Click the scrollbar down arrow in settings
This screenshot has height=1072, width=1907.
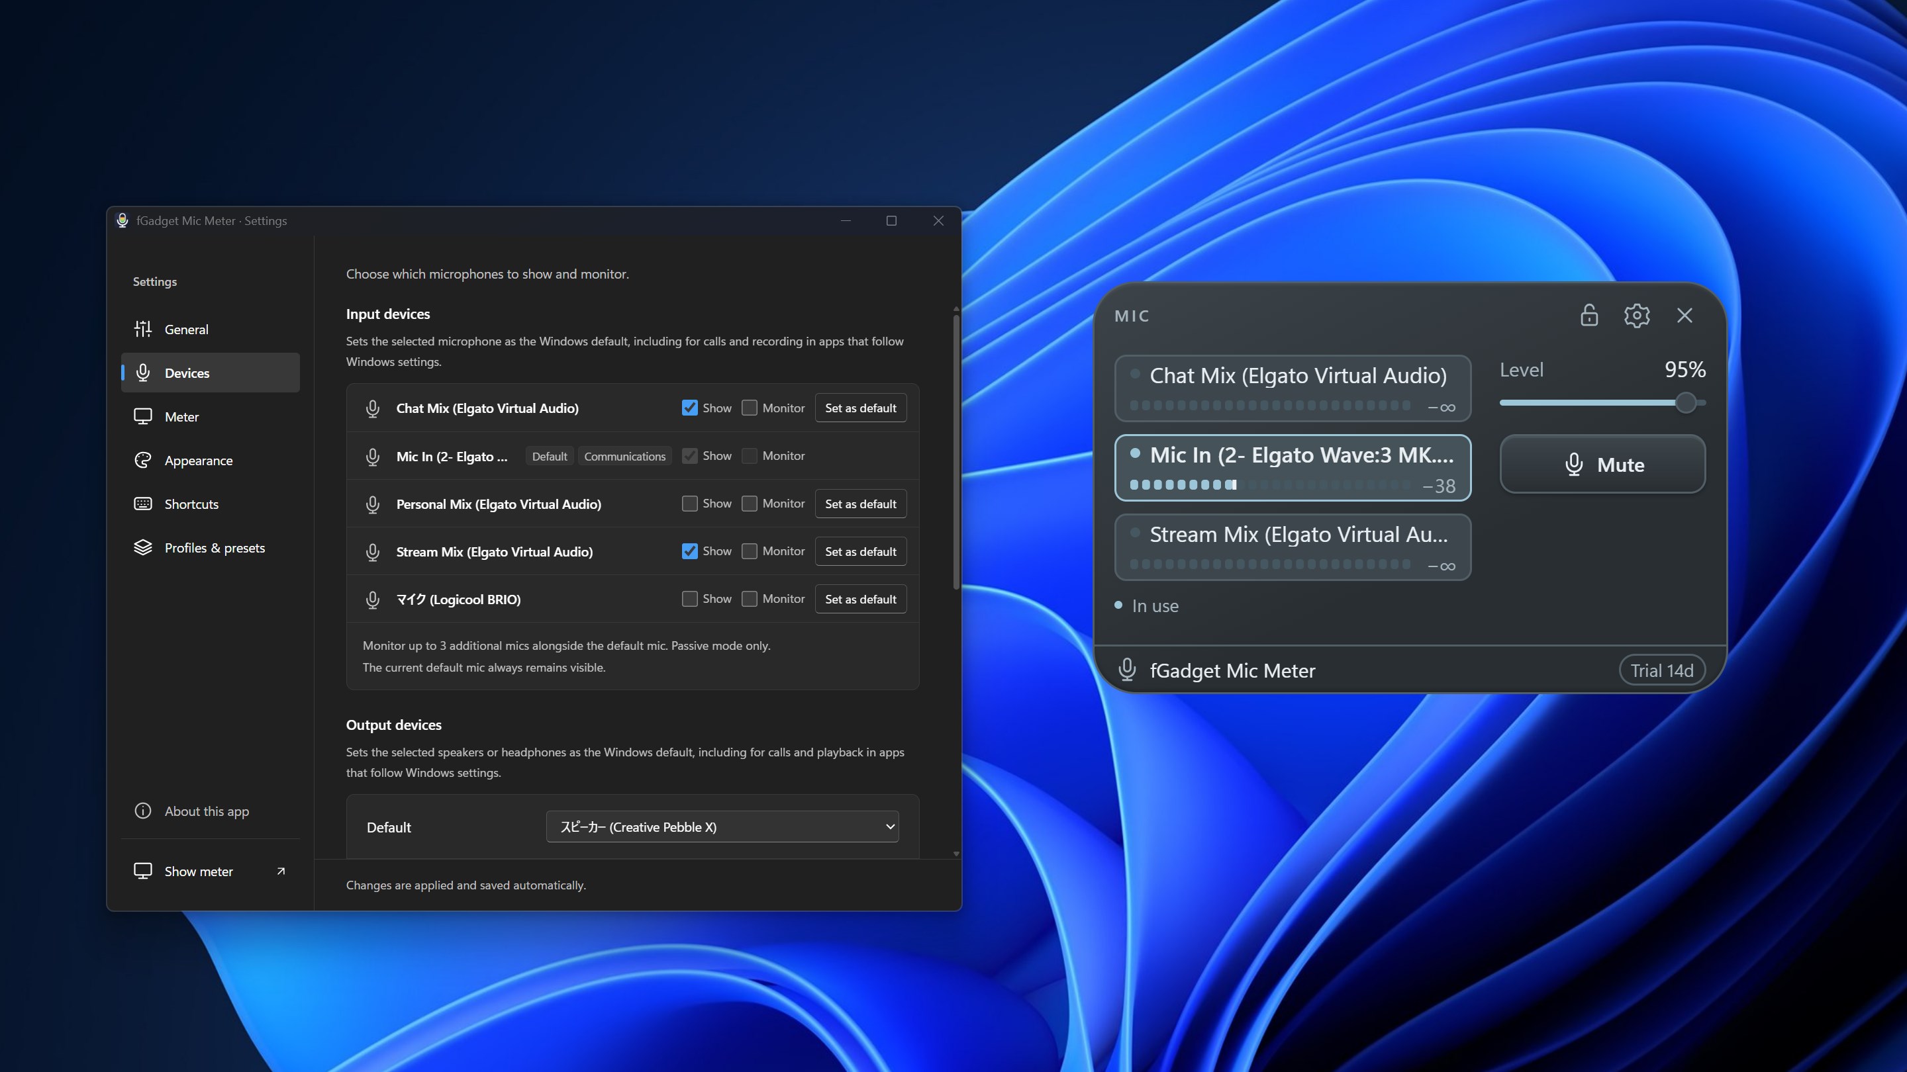(955, 854)
